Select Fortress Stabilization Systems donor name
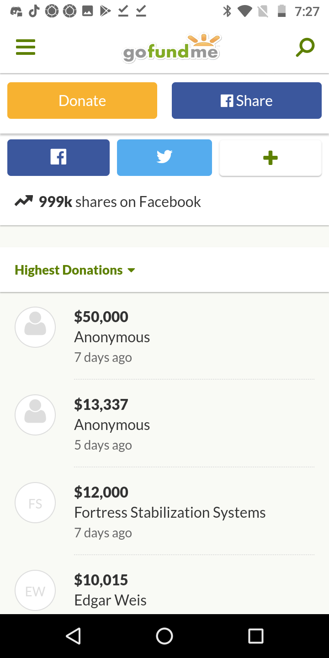The image size is (329, 658). pos(170,512)
